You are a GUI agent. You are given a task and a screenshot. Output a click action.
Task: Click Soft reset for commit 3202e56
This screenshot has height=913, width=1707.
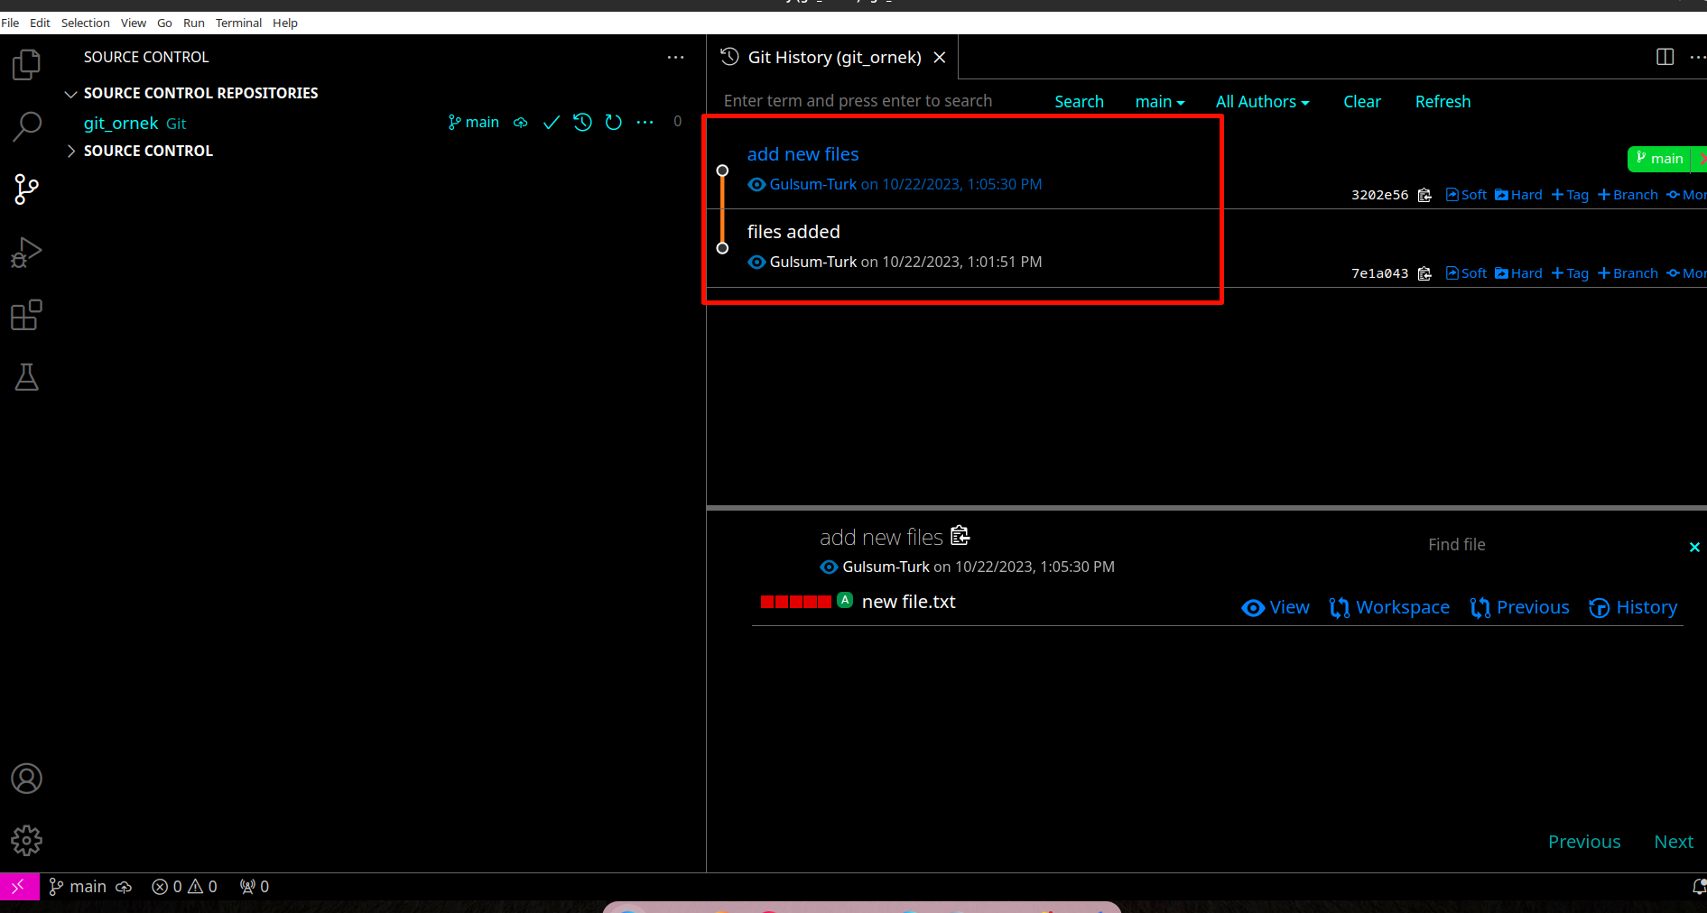pos(1466,195)
